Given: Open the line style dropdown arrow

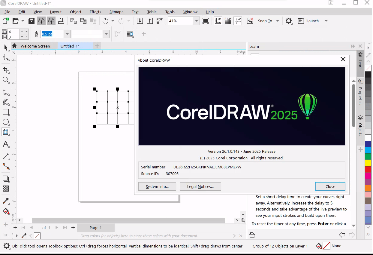Looking at the screenshot, I should tap(106, 34).
